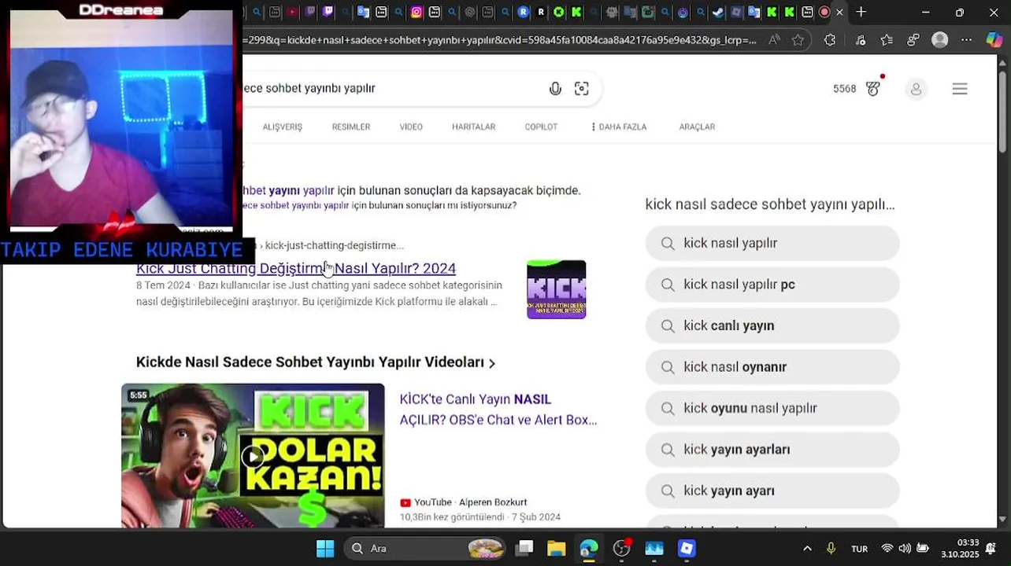The height and width of the screenshot is (566, 1011).
Task: Click the visual search camera icon
Action: [581, 89]
